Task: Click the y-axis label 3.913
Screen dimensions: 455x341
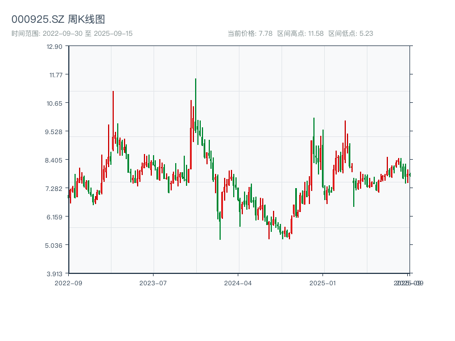Action: click(55, 274)
